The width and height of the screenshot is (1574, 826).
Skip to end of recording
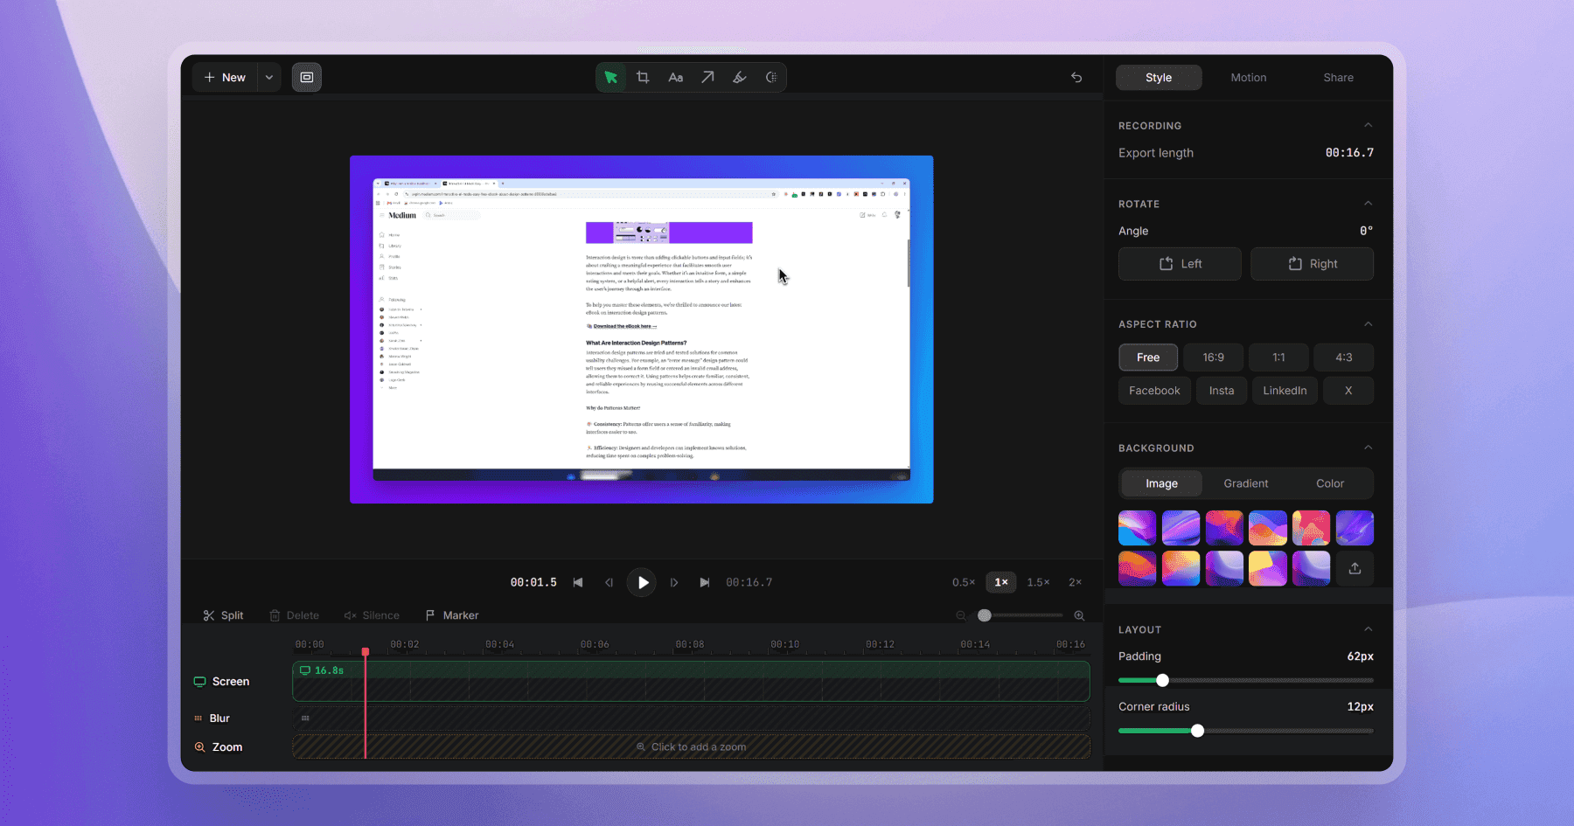click(x=705, y=582)
